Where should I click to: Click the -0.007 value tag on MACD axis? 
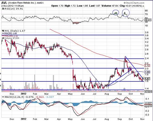pos(148,103)
